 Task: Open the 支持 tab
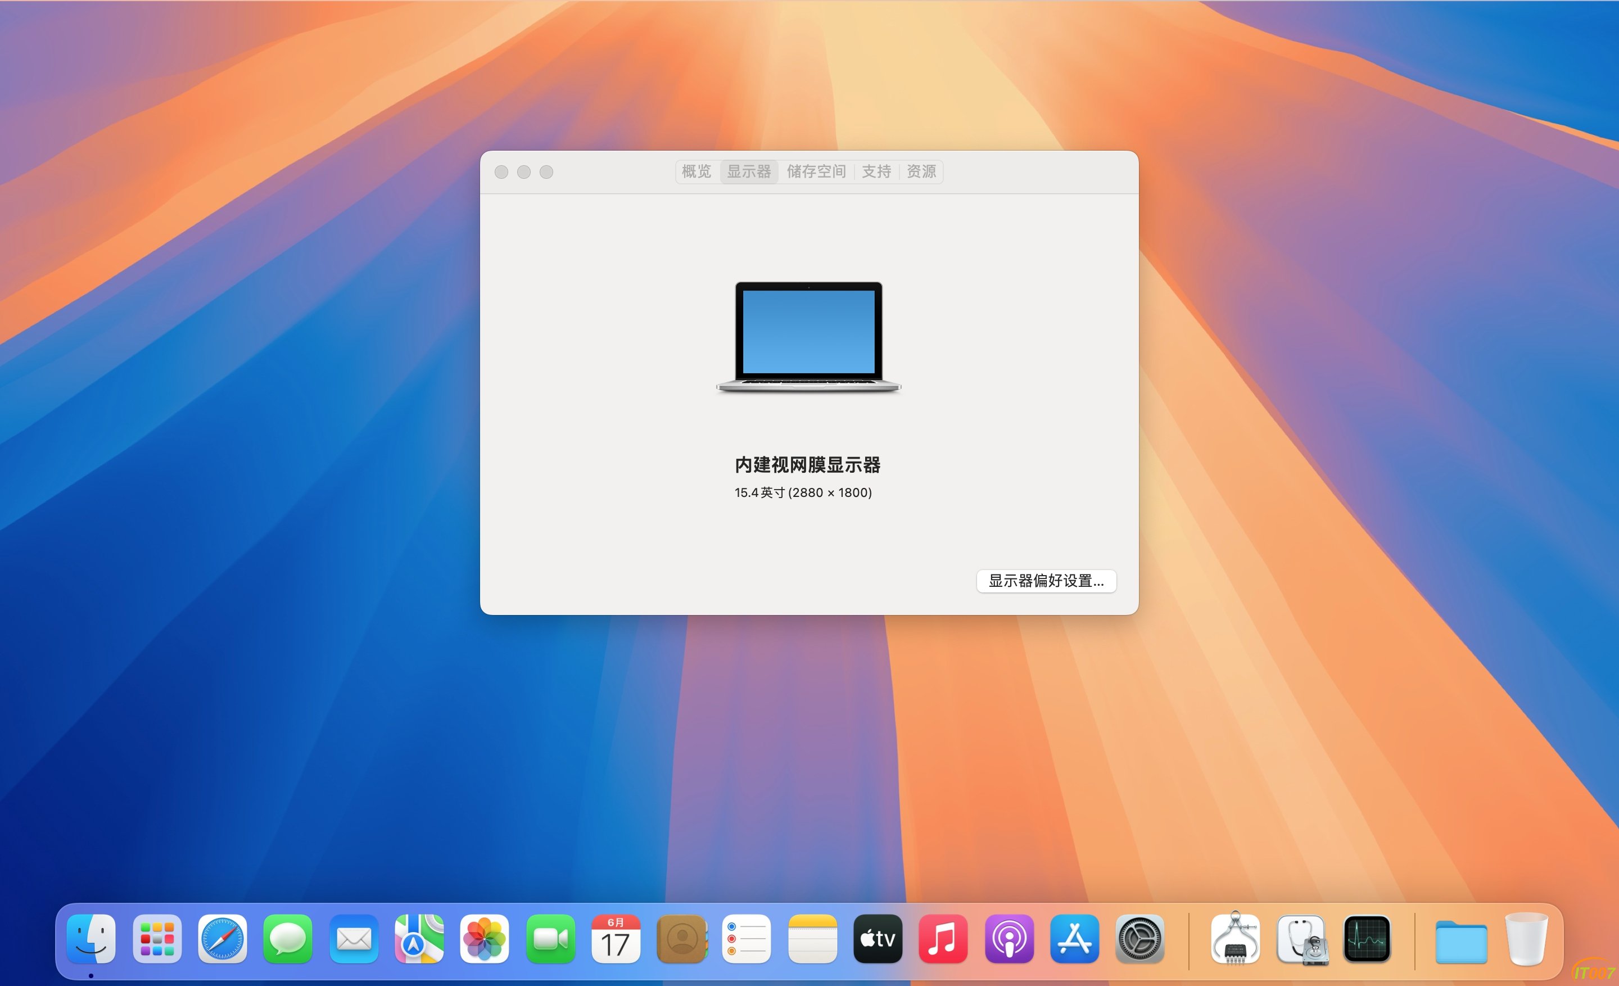coord(876,171)
